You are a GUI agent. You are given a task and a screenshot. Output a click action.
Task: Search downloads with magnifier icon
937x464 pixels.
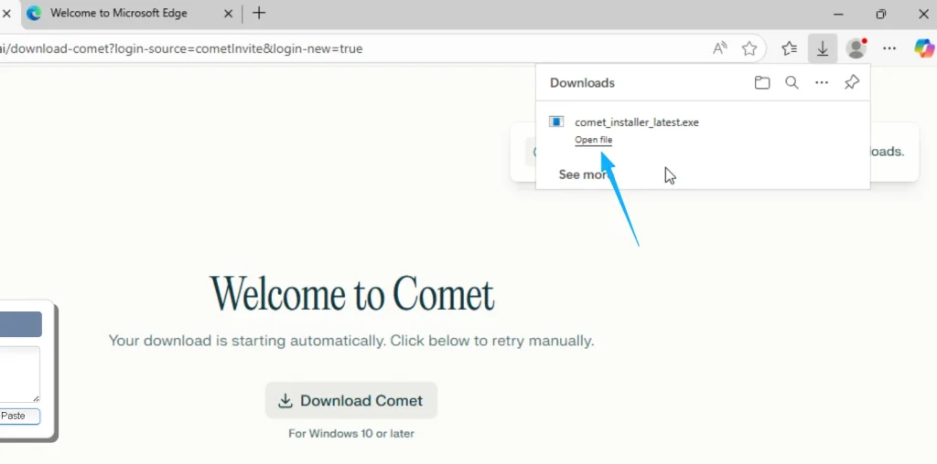point(792,83)
